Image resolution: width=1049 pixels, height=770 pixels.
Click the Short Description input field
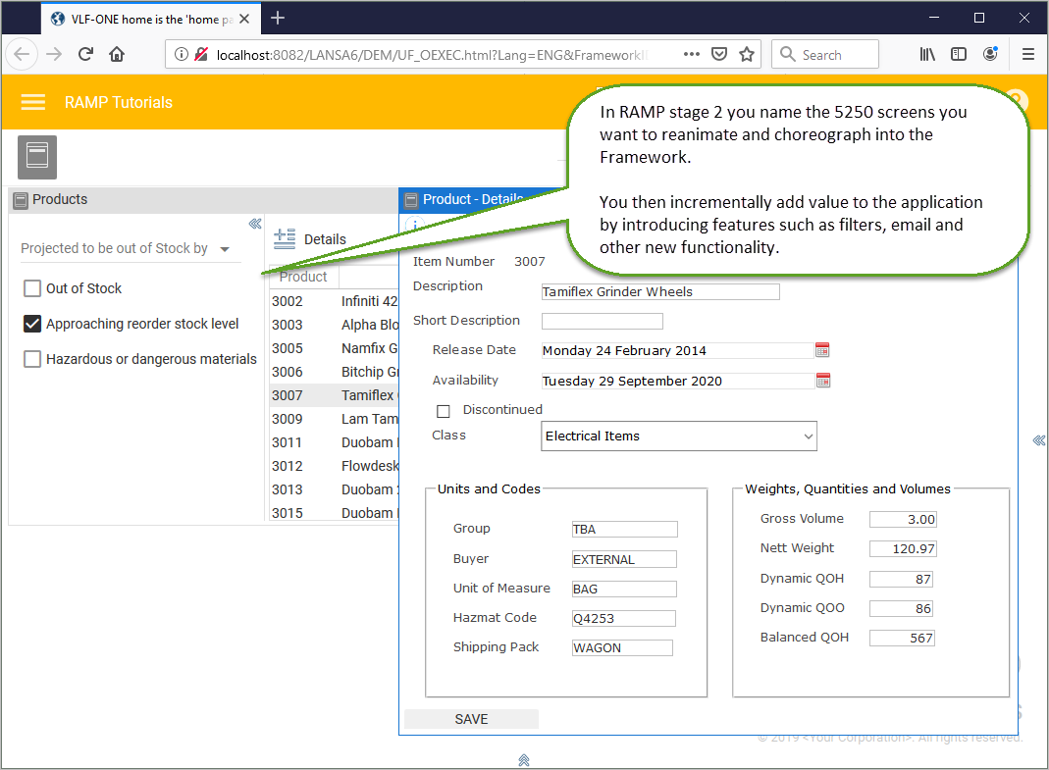pos(603,321)
